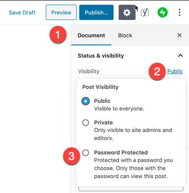Close the settings sidebar with X
The image size is (189, 193).
point(180,35)
